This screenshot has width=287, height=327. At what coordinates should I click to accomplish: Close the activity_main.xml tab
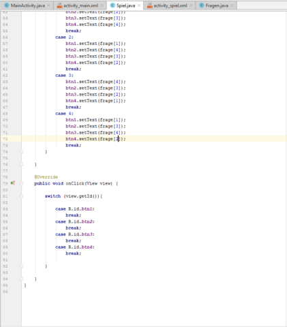[102, 5]
